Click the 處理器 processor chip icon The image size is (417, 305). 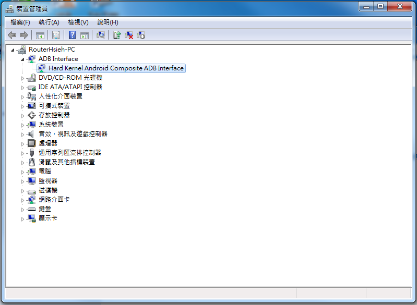point(32,143)
